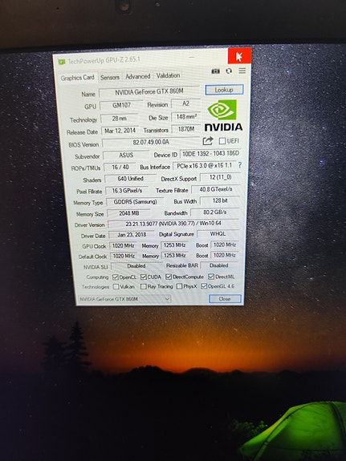The image size is (346, 461).
Task: Toggle the UEFI checkbox
Action: (222, 141)
